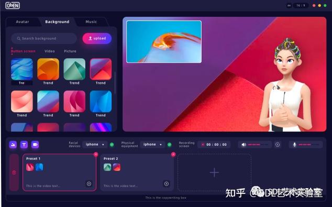This screenshot has width=332, height=207.
Task: Mute the speaker volume icon
Action: [244, 145]
